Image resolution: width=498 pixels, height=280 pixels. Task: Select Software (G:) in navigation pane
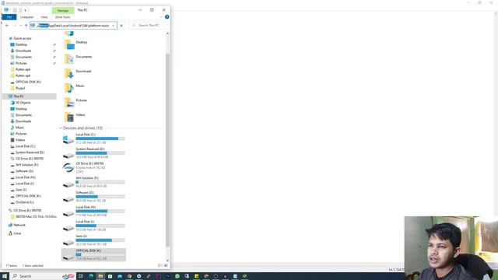tap(24, 171)
